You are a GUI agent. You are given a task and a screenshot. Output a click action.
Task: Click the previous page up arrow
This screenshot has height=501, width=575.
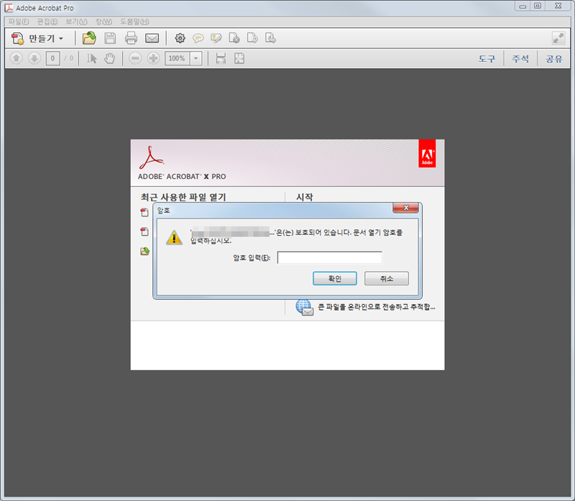(16, 58)
